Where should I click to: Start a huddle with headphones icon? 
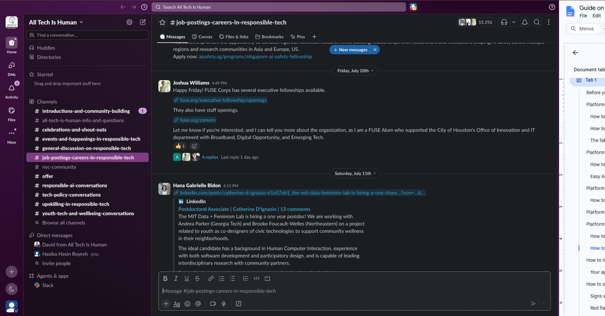504,22
